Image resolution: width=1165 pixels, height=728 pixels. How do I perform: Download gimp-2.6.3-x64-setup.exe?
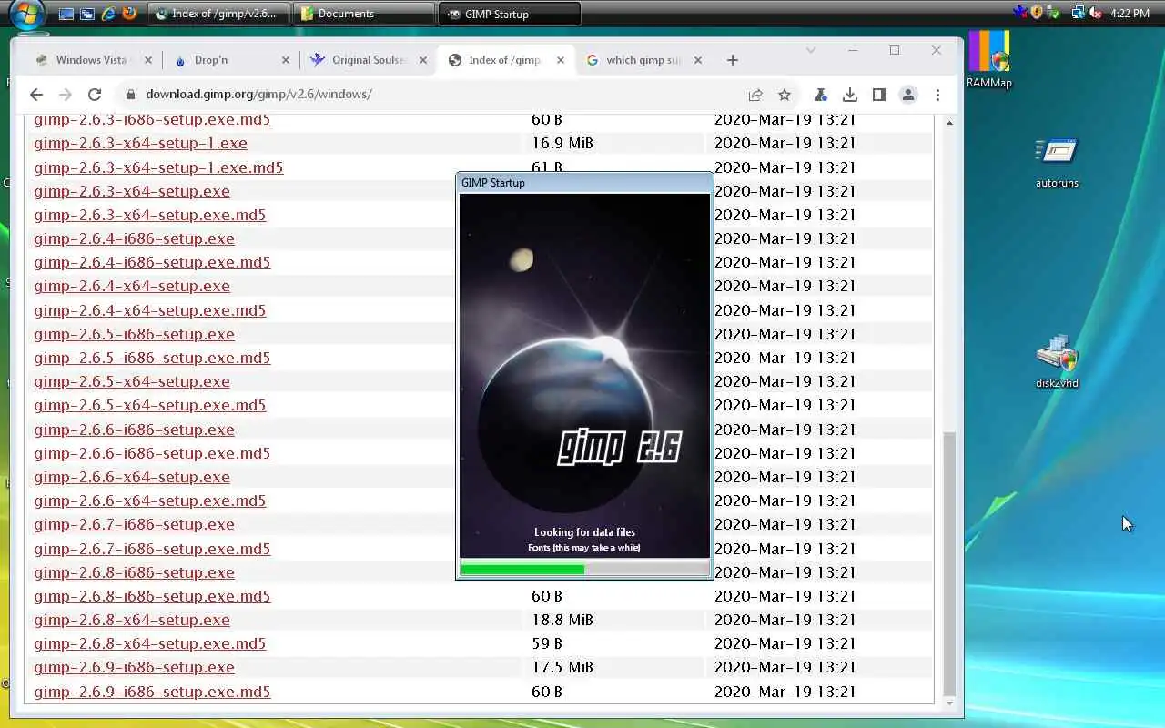[x=132, y=191]
